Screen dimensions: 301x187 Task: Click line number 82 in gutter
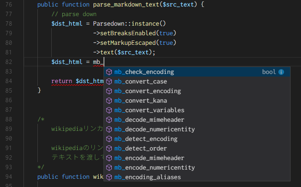point(9,62)
